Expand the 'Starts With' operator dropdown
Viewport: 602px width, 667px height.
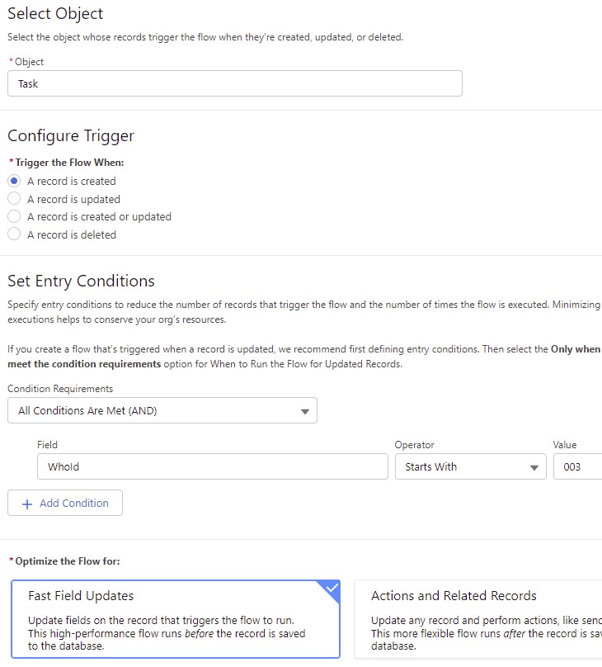click(x=470, y=466)
